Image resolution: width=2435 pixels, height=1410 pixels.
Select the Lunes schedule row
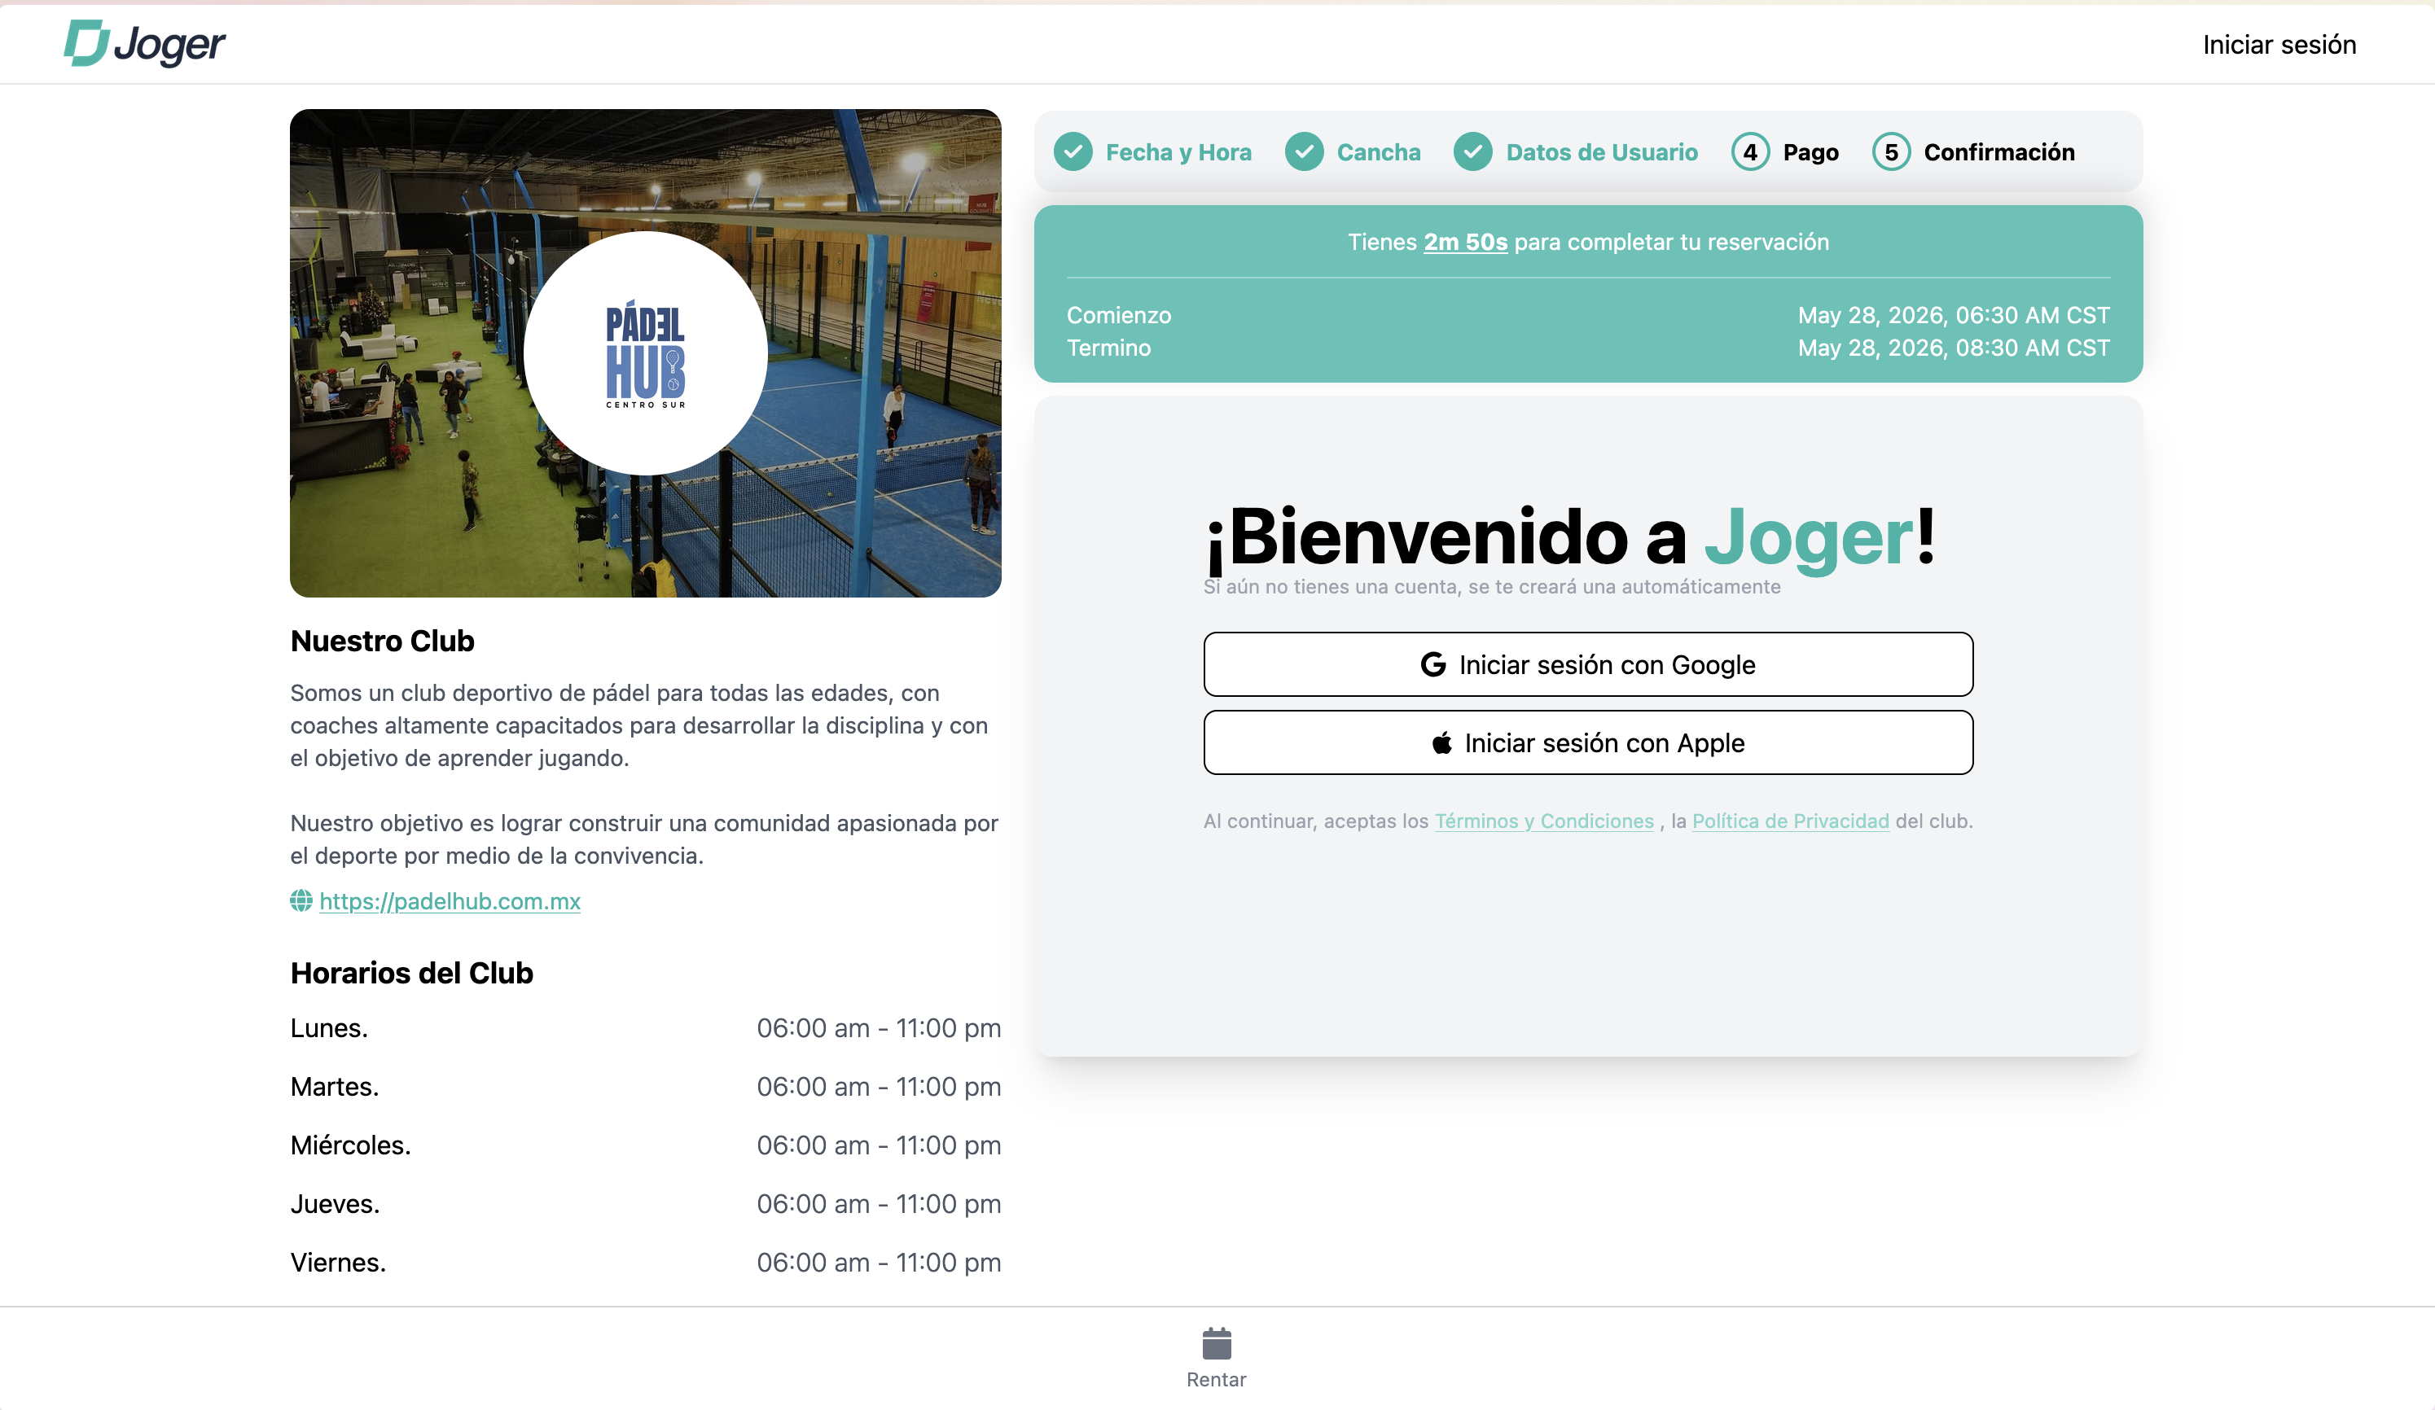coord(646,1027)
